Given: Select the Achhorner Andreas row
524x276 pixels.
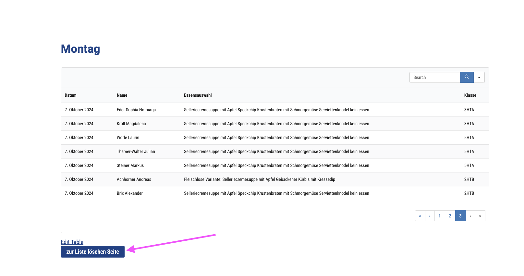Looking at the screenshot, I should click(x=134, y=179).
